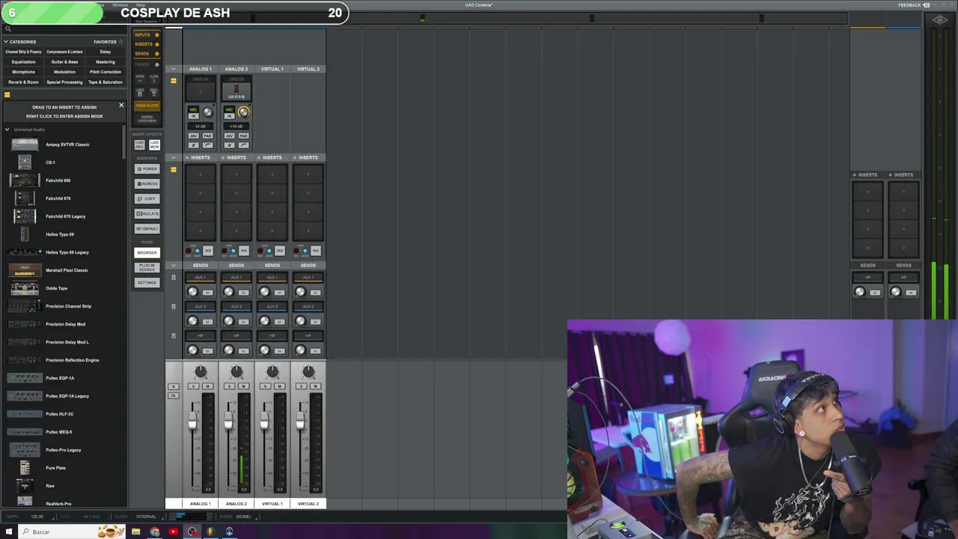This screenshot has width=958, height=539.
Task: Collapse the Categories section
Action: click(x=6, y=42)
